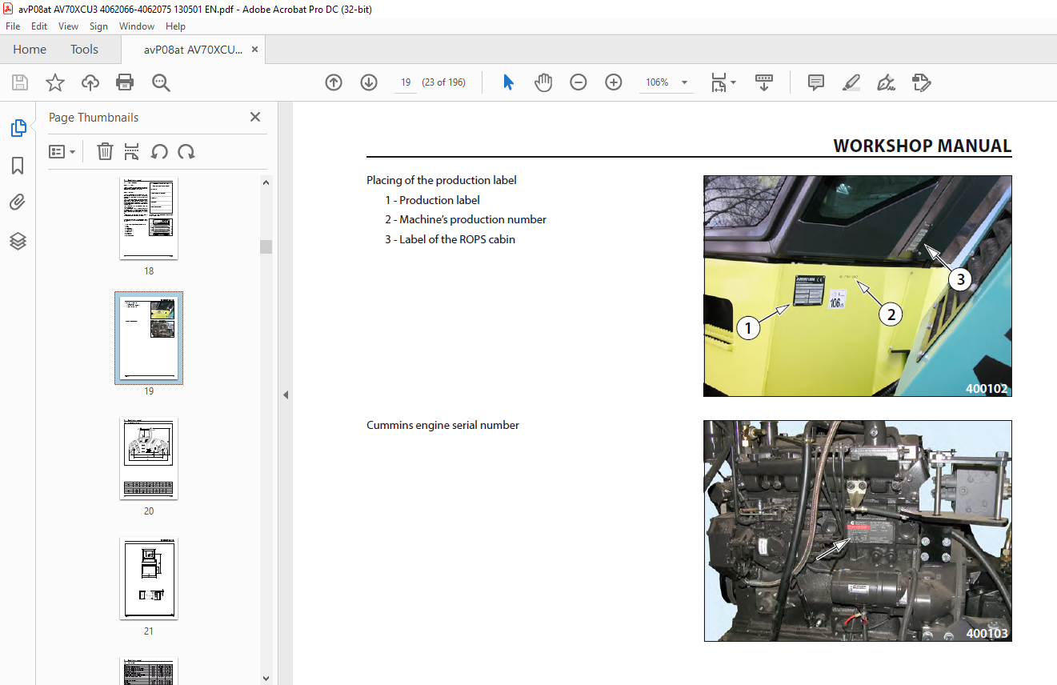This screenshot has width=1057, height=685.
Task: Select the Hand pan tool
Action: [x=543, y=82]
